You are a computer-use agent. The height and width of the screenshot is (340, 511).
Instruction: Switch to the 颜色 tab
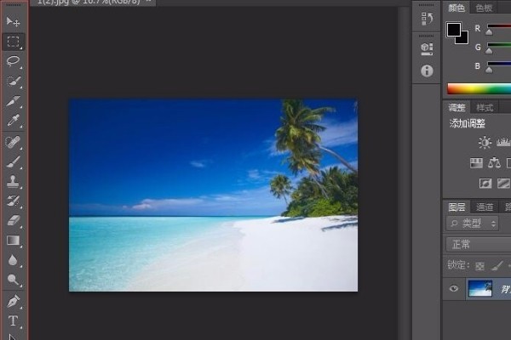pos(456,8)
